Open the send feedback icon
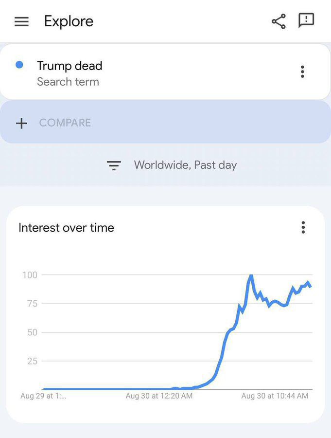The height and width of the screenshot is (438, 331). [306, 20]
